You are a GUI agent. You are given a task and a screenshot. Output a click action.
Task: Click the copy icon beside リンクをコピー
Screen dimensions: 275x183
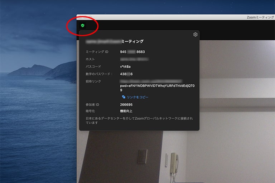tap(124, 97)
